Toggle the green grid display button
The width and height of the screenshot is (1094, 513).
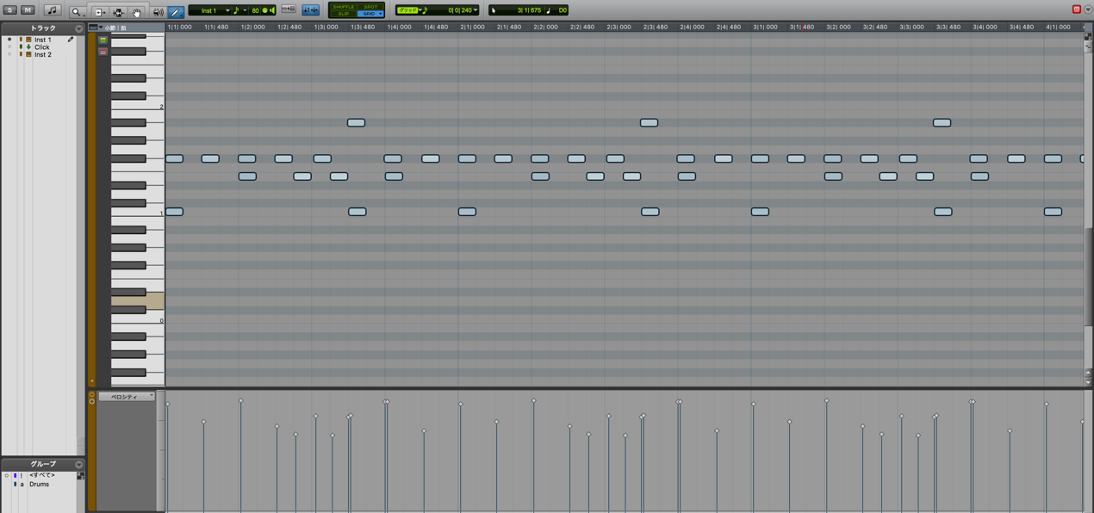tap(407, 10)
